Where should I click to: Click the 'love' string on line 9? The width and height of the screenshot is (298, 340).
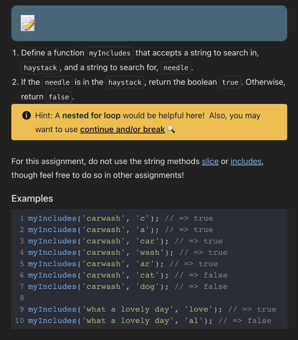(x=198, y=309)
